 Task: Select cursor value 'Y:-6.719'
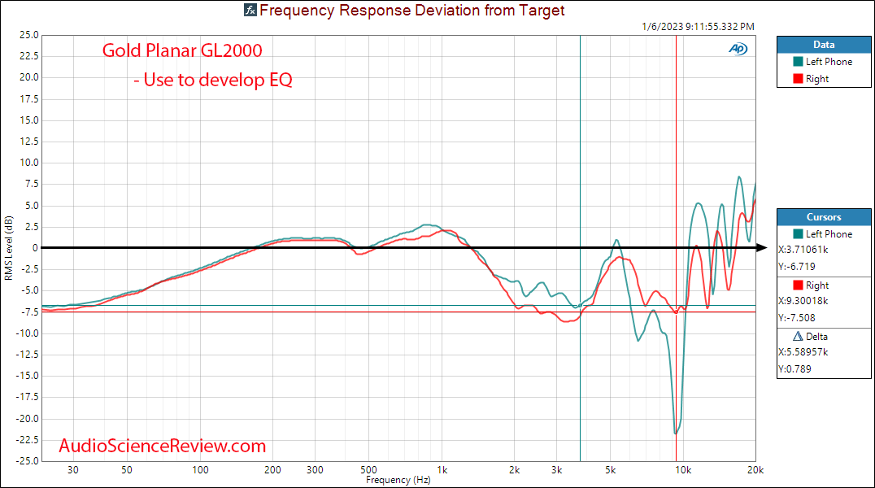(797, 266)
